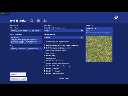This screenshot has width=128, height=96.
Task: Enable the Peaceful Mobs option
Action: 45,58
